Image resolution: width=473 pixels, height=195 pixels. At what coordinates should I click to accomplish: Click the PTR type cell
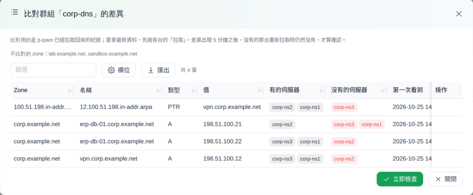[174, 107]
